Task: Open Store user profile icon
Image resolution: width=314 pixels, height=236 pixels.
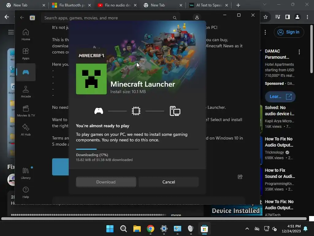Action: click(197, 18)
